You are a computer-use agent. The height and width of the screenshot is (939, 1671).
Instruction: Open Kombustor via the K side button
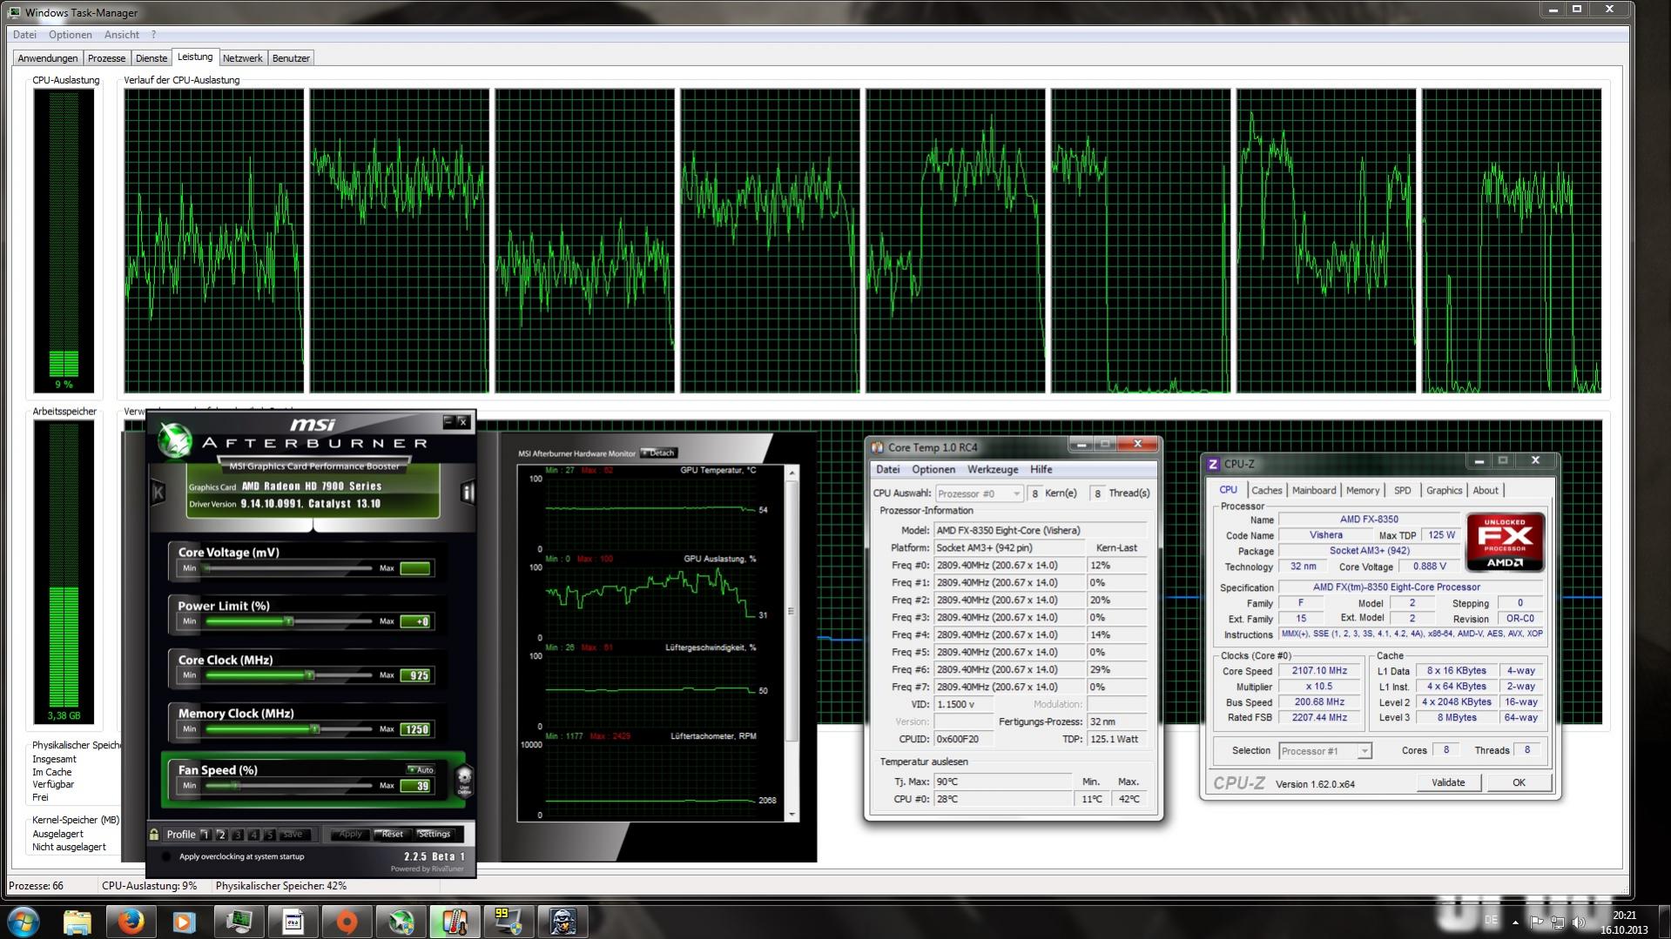[x=158, y=493]
